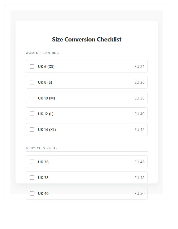
Task: Click the MEN'S CHEST/SUITS section heading
Action: click(x=41, y=148)
